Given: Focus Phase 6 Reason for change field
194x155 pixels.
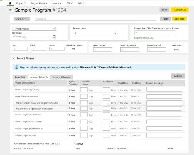Looking at the screenshot, I should click(x=164, y=135).
